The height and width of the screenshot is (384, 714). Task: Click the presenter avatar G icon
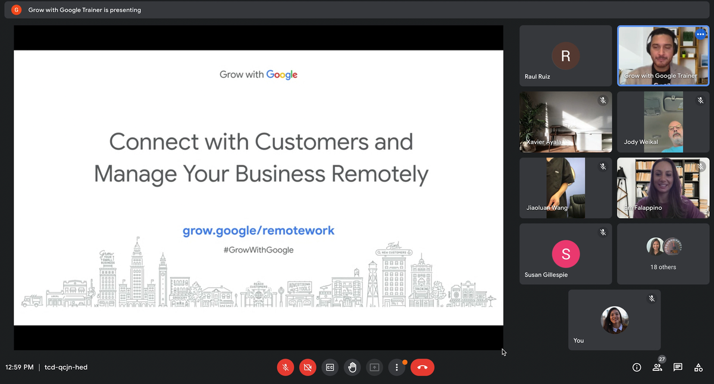(x=16, y=10)
